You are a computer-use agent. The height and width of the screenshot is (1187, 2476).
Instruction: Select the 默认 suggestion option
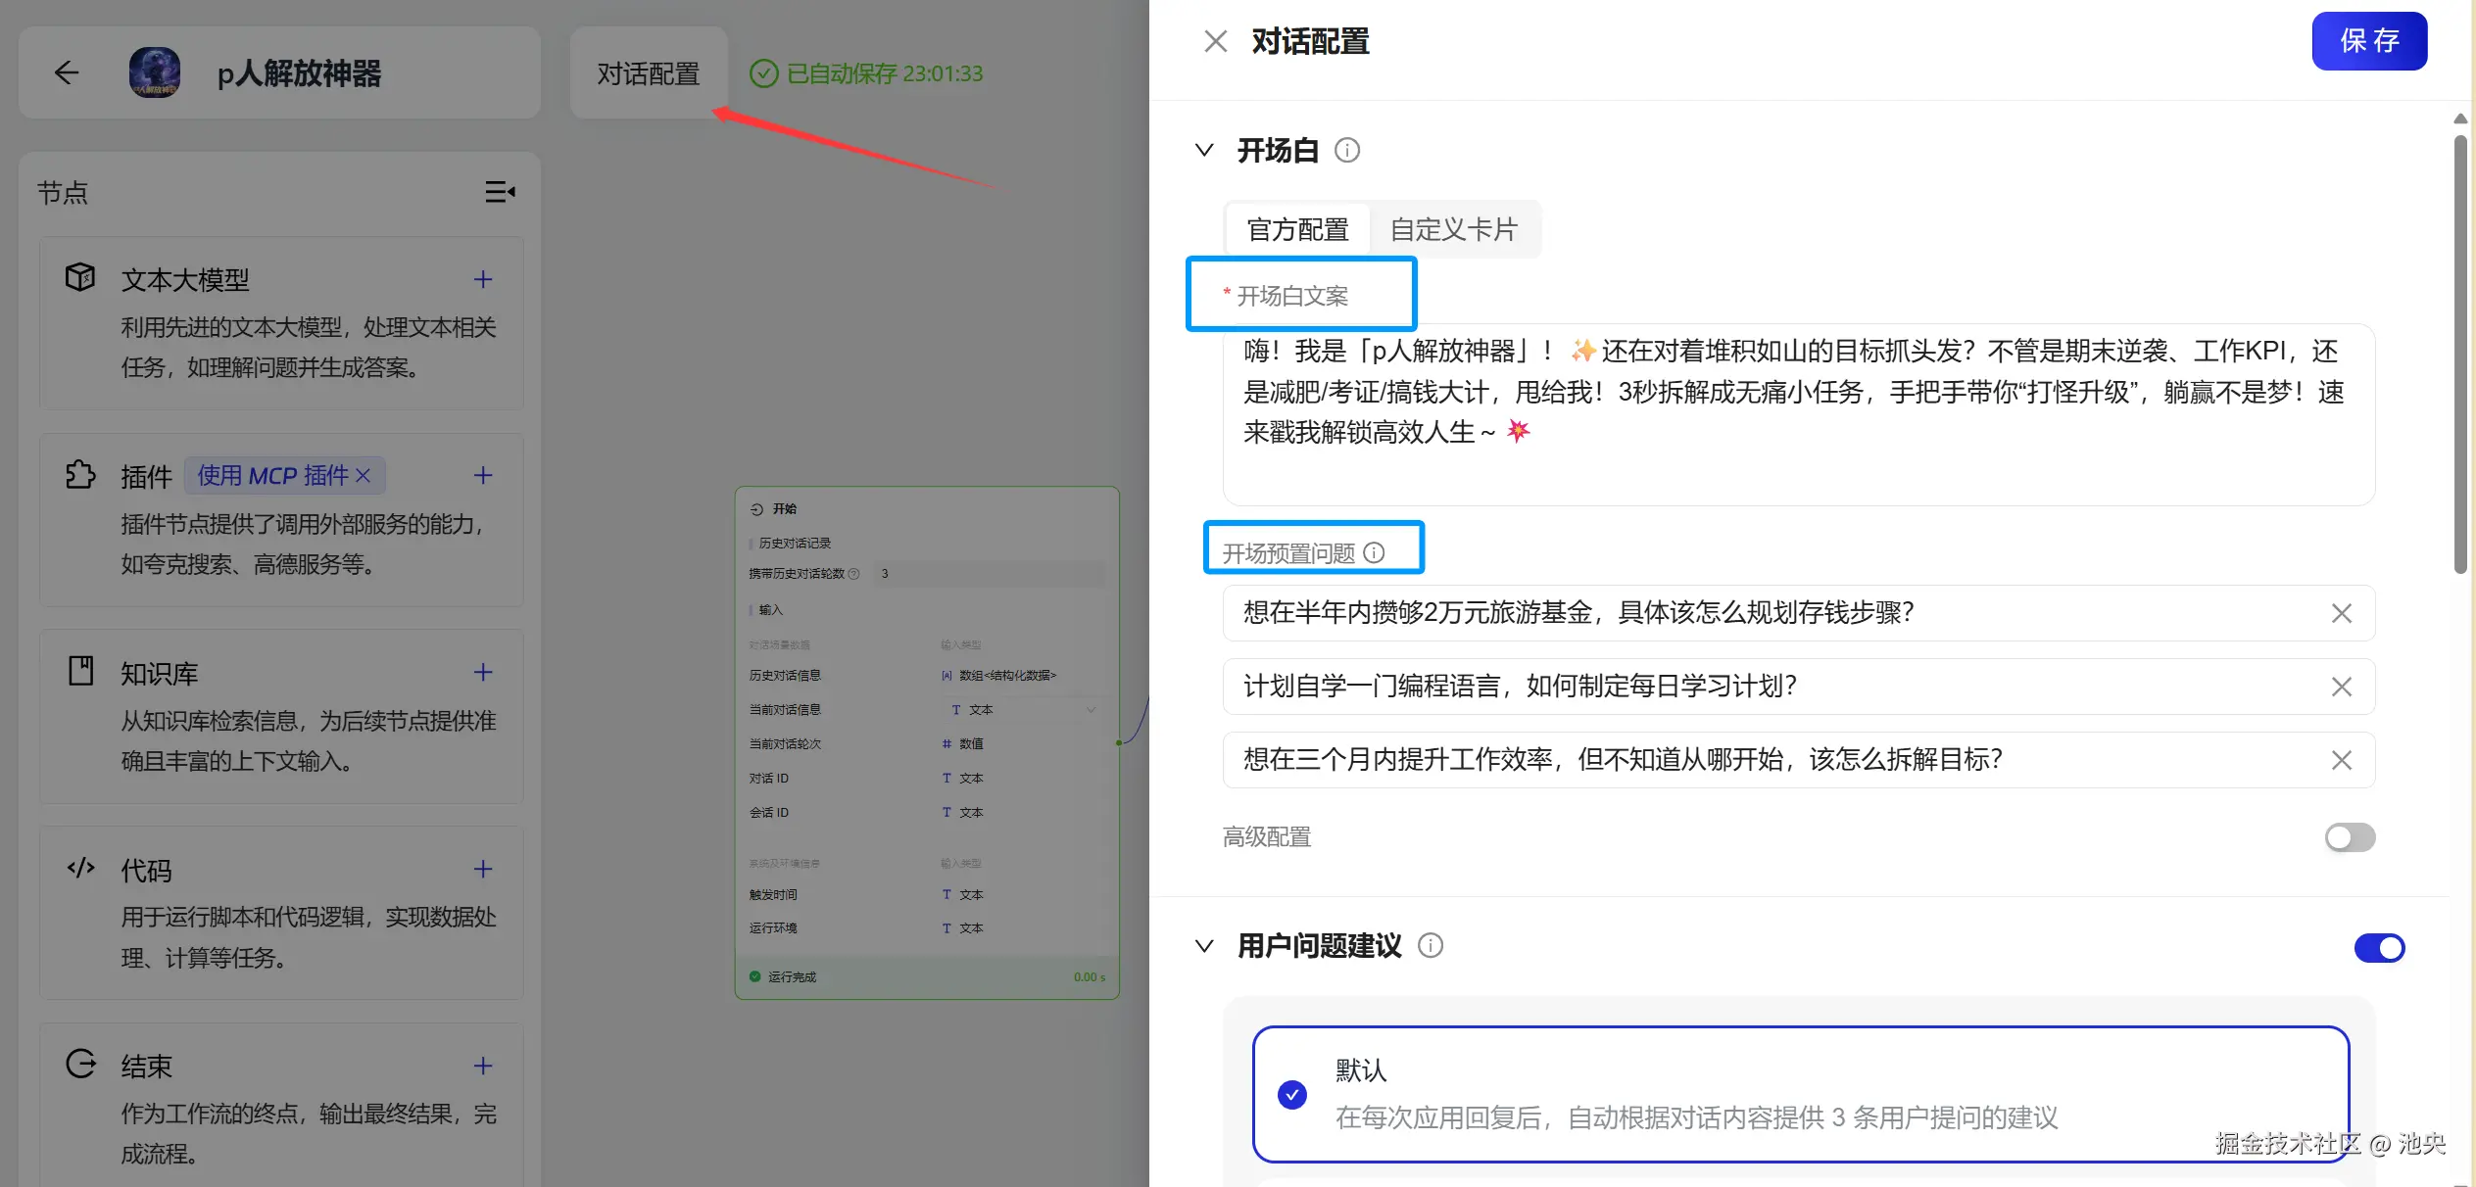[x=1291, y=1095]
